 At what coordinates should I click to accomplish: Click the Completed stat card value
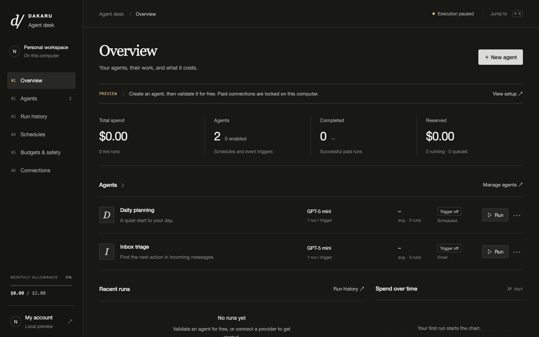[x=323, y=136]
